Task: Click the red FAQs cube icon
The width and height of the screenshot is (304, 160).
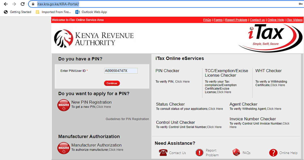Action: click(x=236, y=152)
